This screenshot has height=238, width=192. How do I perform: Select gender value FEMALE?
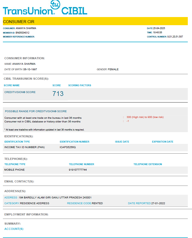coord(113,69)
